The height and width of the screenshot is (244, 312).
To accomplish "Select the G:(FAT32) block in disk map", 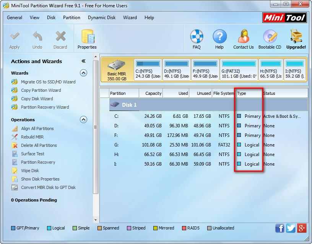I will click(x=239, y=70).
